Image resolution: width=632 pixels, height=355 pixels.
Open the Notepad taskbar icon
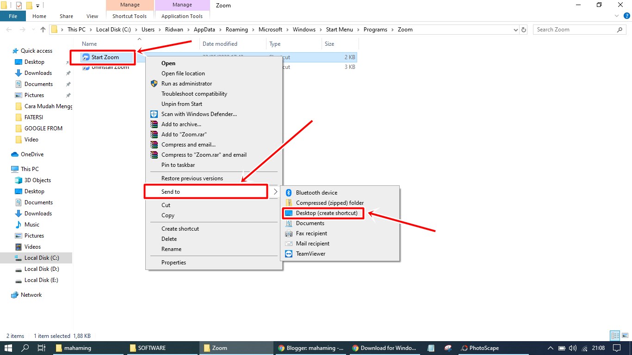431,348
